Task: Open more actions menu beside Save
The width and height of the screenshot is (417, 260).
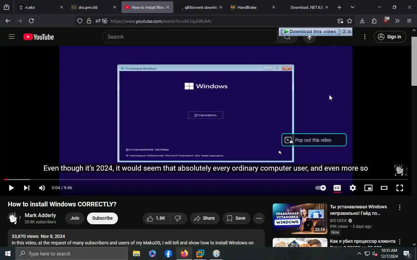Action: coord(259,218)
